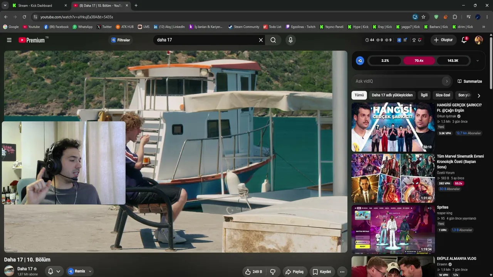Screen dimensions: 493x277
Task: Open the Todo List bookmark
Action: coord(272,27)
